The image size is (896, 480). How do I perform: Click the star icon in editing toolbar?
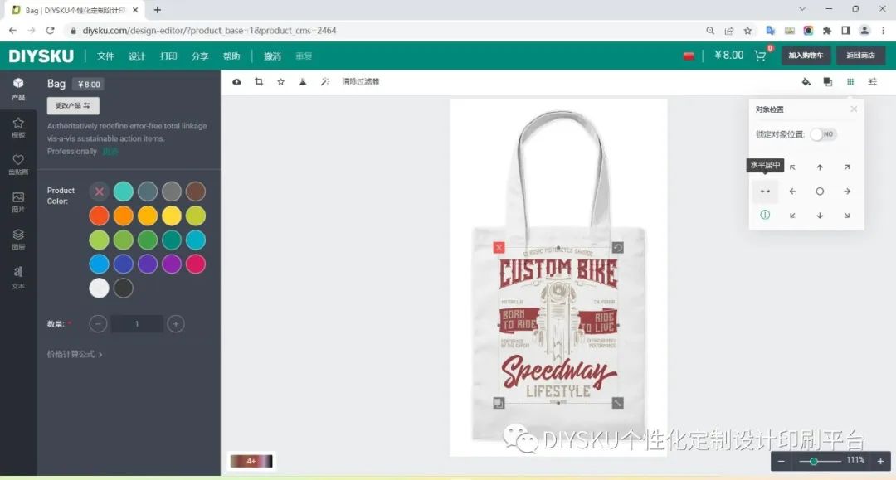click(280, 81)
